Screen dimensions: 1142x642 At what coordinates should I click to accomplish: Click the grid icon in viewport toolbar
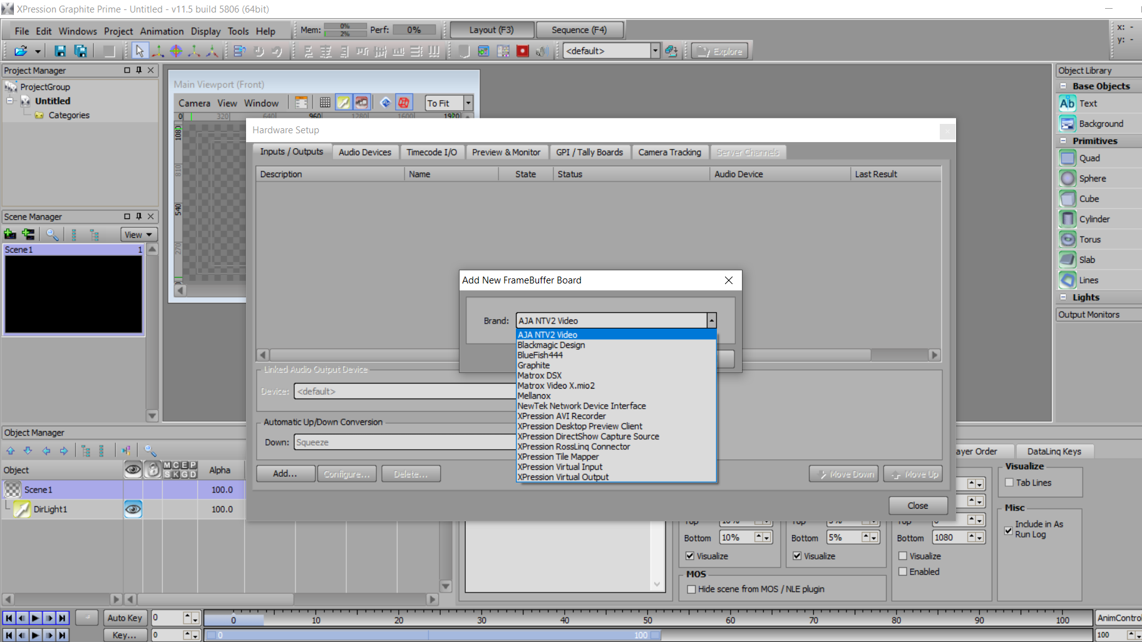(325, 103)
